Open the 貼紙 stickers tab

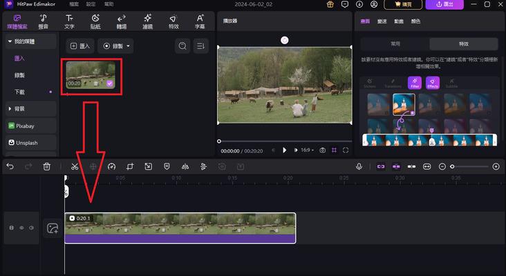click(x=95, y=21)
